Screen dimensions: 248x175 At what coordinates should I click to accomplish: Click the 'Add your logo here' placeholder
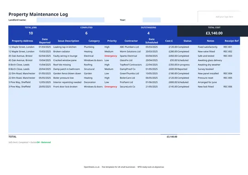point(224,17)
